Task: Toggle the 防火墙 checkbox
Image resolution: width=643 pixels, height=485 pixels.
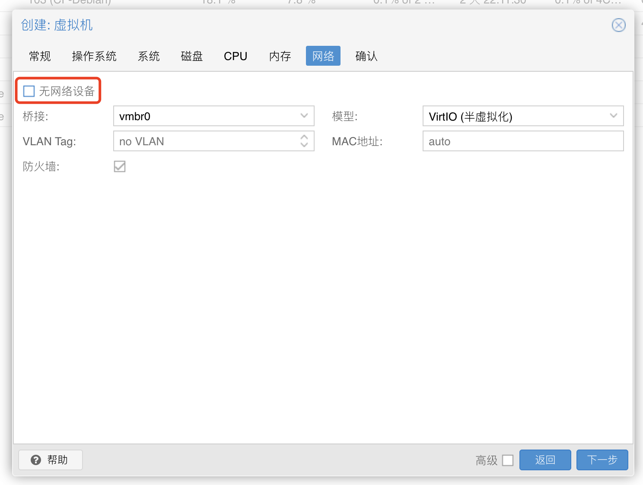Action: pos(120,166)
